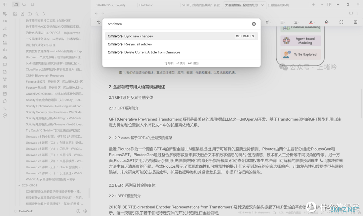Clear the command palette search text
Image resolution: width=363 pixels, height=216 pixels.
coord(254,24)
